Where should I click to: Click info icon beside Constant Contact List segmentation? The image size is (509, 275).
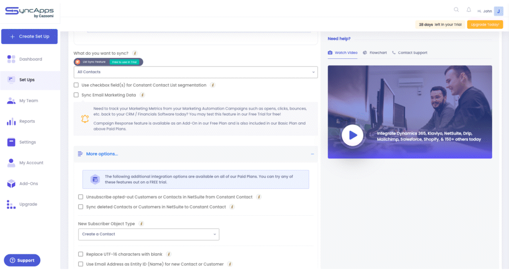[213, 85]
